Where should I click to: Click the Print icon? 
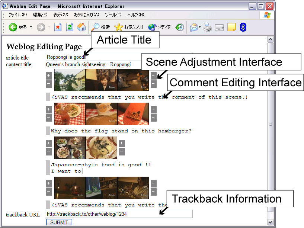pyautogui.click(x=208, y=27)
